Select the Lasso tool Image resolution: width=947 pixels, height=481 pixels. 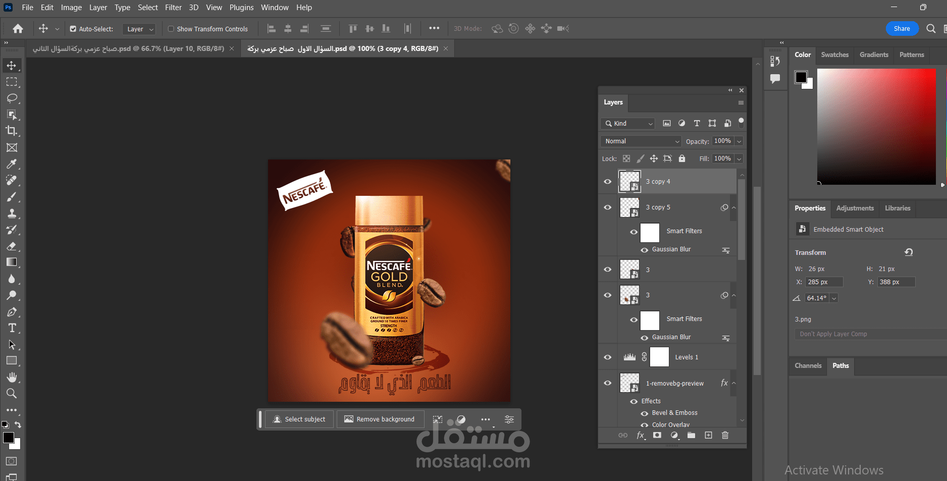12,98
